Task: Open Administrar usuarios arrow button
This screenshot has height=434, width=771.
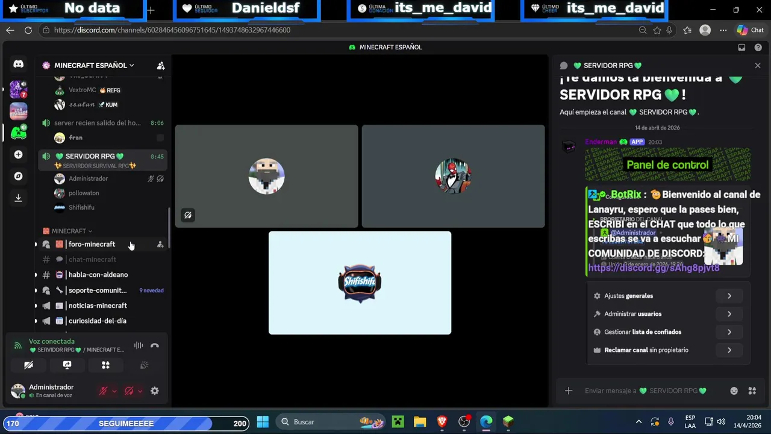Action: [729, 314]
